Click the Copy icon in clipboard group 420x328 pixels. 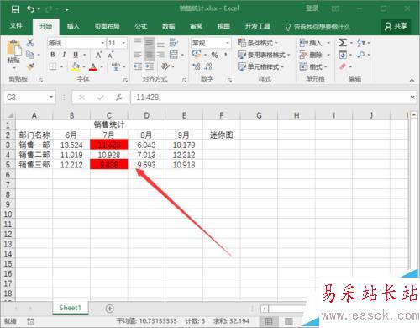[x=30, y=55]
